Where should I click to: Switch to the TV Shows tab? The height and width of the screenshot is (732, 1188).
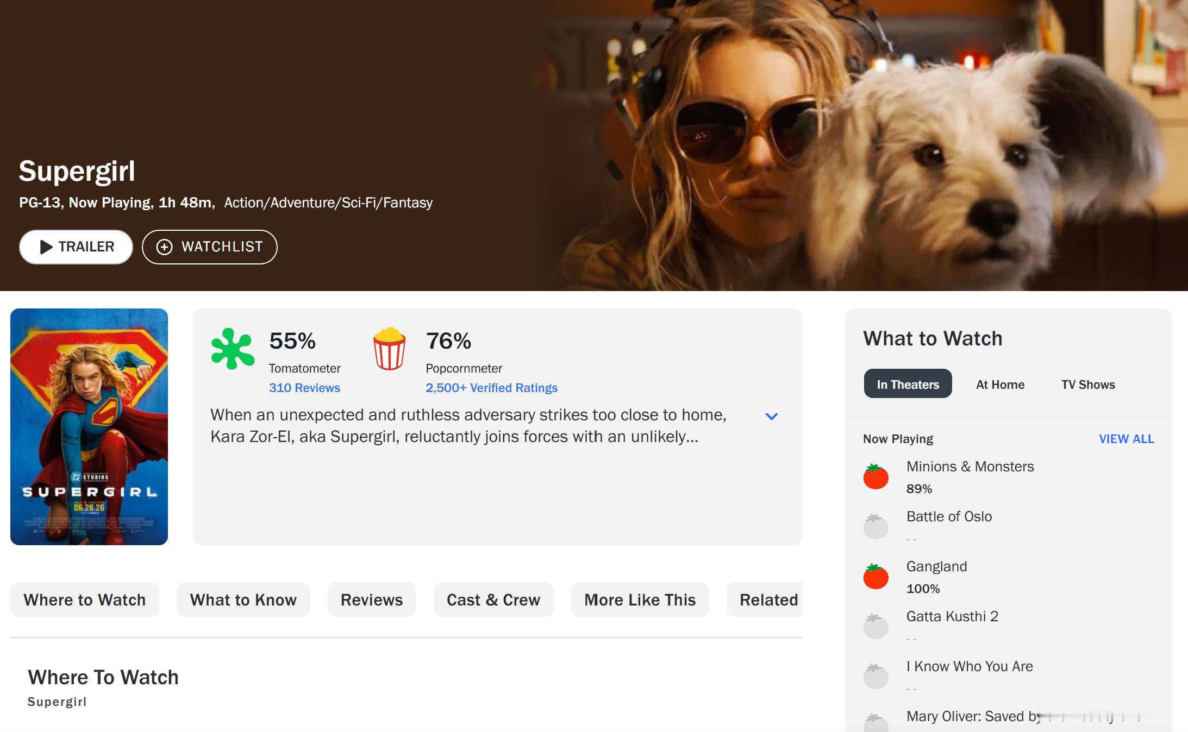tap(1088, 384)
